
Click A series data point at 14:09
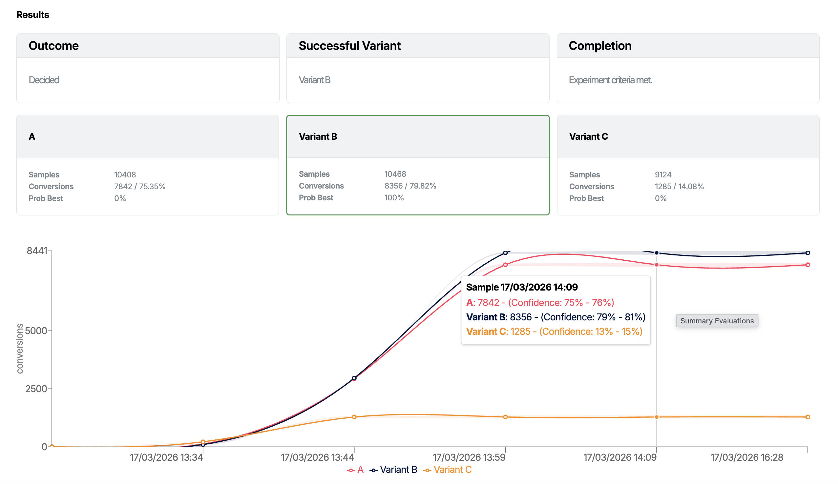(x=657, y=265)
